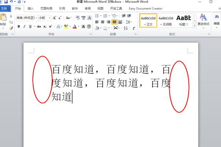
Task: Align text right
Action: tap(108, 22)
